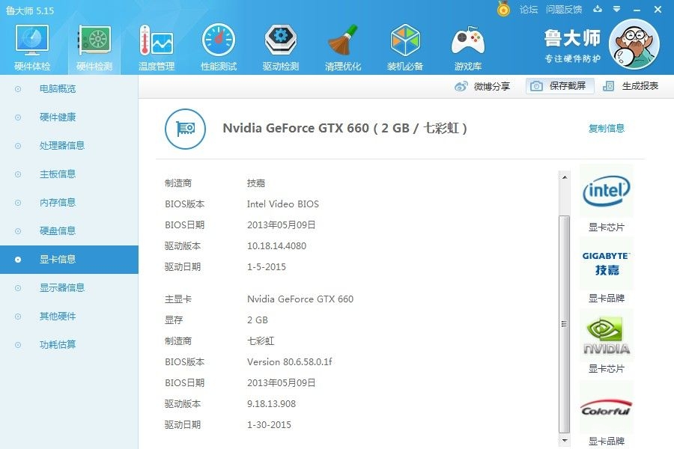The height and width of the screenshot is (449, 674).
Task: Open the 温度管理 temperature management icon
Action: (x=157, y=46)
